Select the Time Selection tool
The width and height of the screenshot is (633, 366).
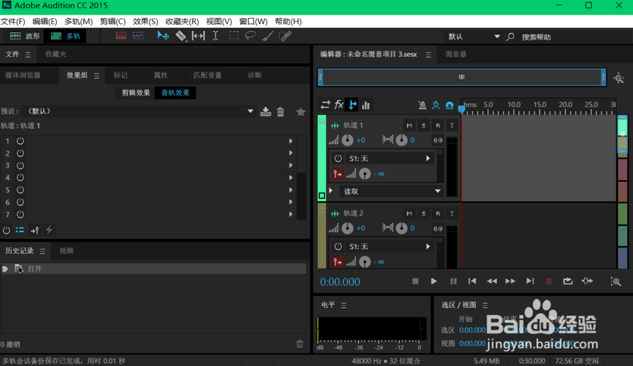[x=216, y=36]
